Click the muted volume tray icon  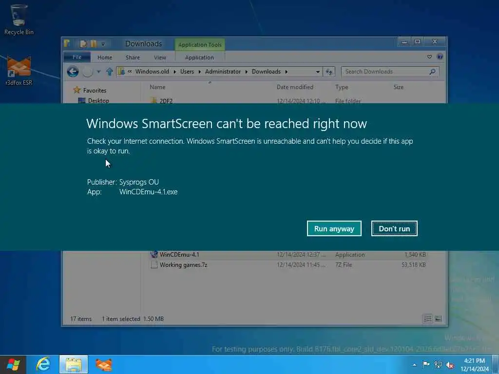point(450,365)
